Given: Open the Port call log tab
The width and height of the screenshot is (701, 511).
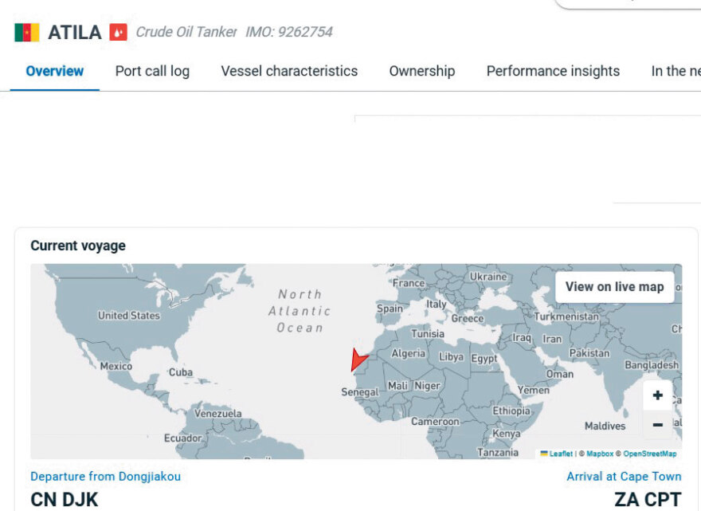Looking at the screenshot, I should point(152,71).
